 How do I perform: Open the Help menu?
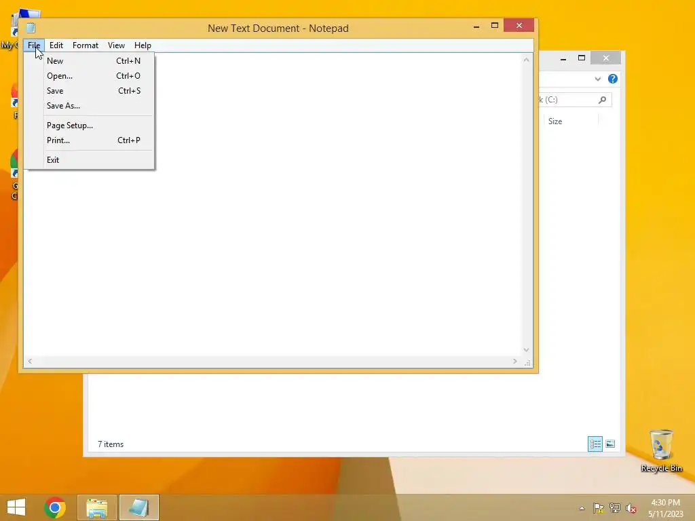tap(143, 45)
